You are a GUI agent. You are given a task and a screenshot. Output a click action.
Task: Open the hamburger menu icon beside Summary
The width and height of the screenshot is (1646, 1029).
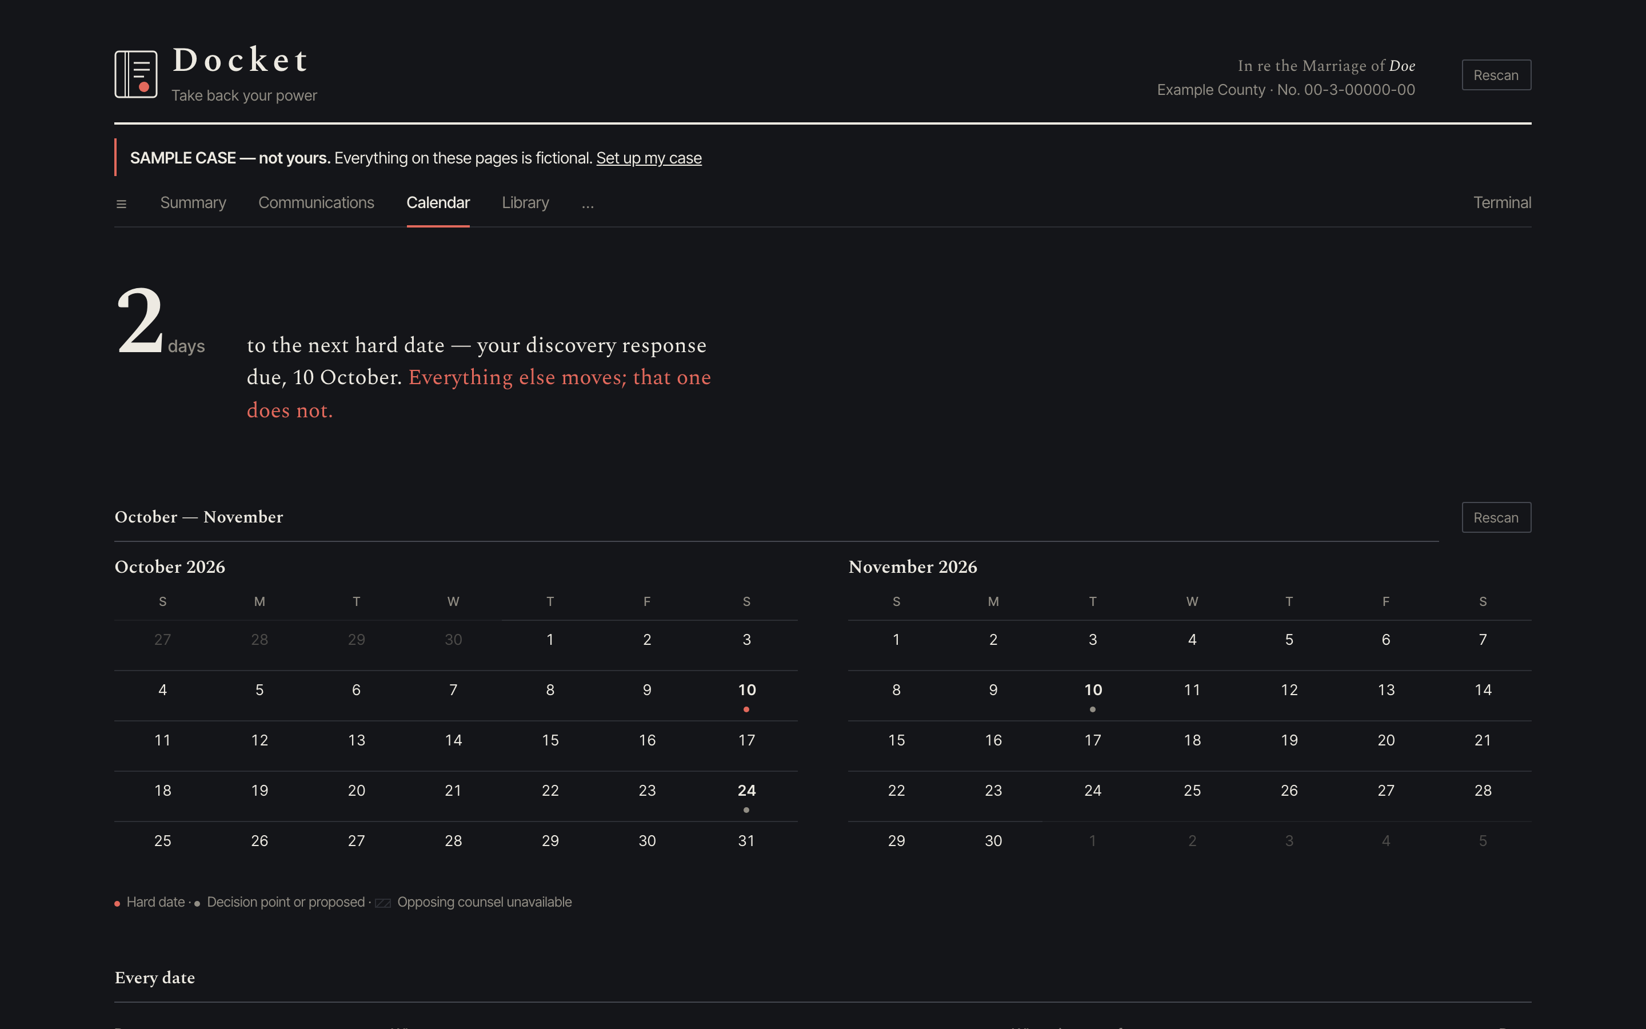122,204
